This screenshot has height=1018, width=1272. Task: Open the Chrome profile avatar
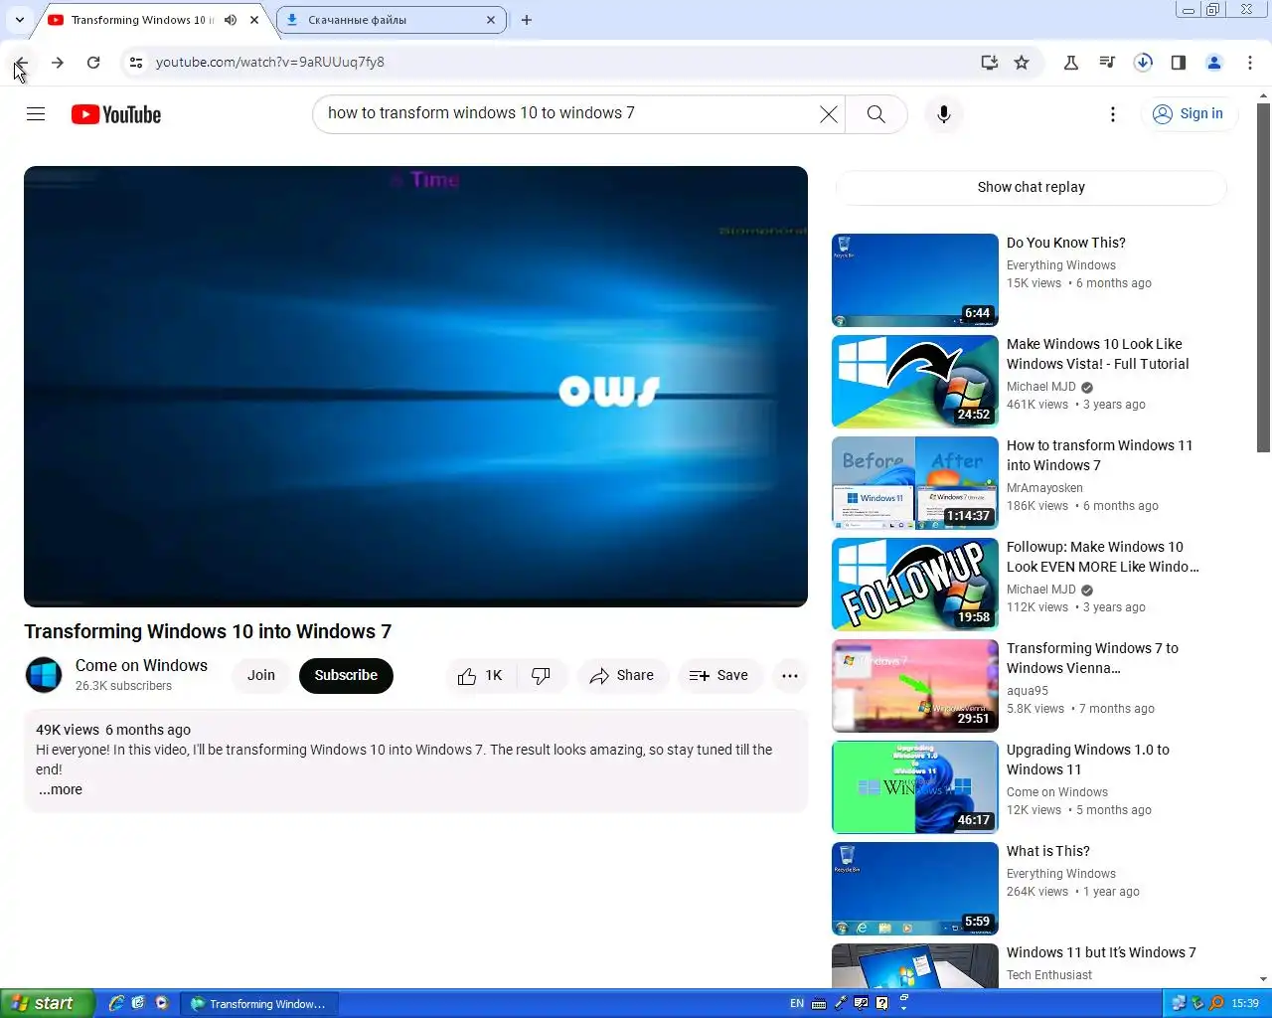1214,63
